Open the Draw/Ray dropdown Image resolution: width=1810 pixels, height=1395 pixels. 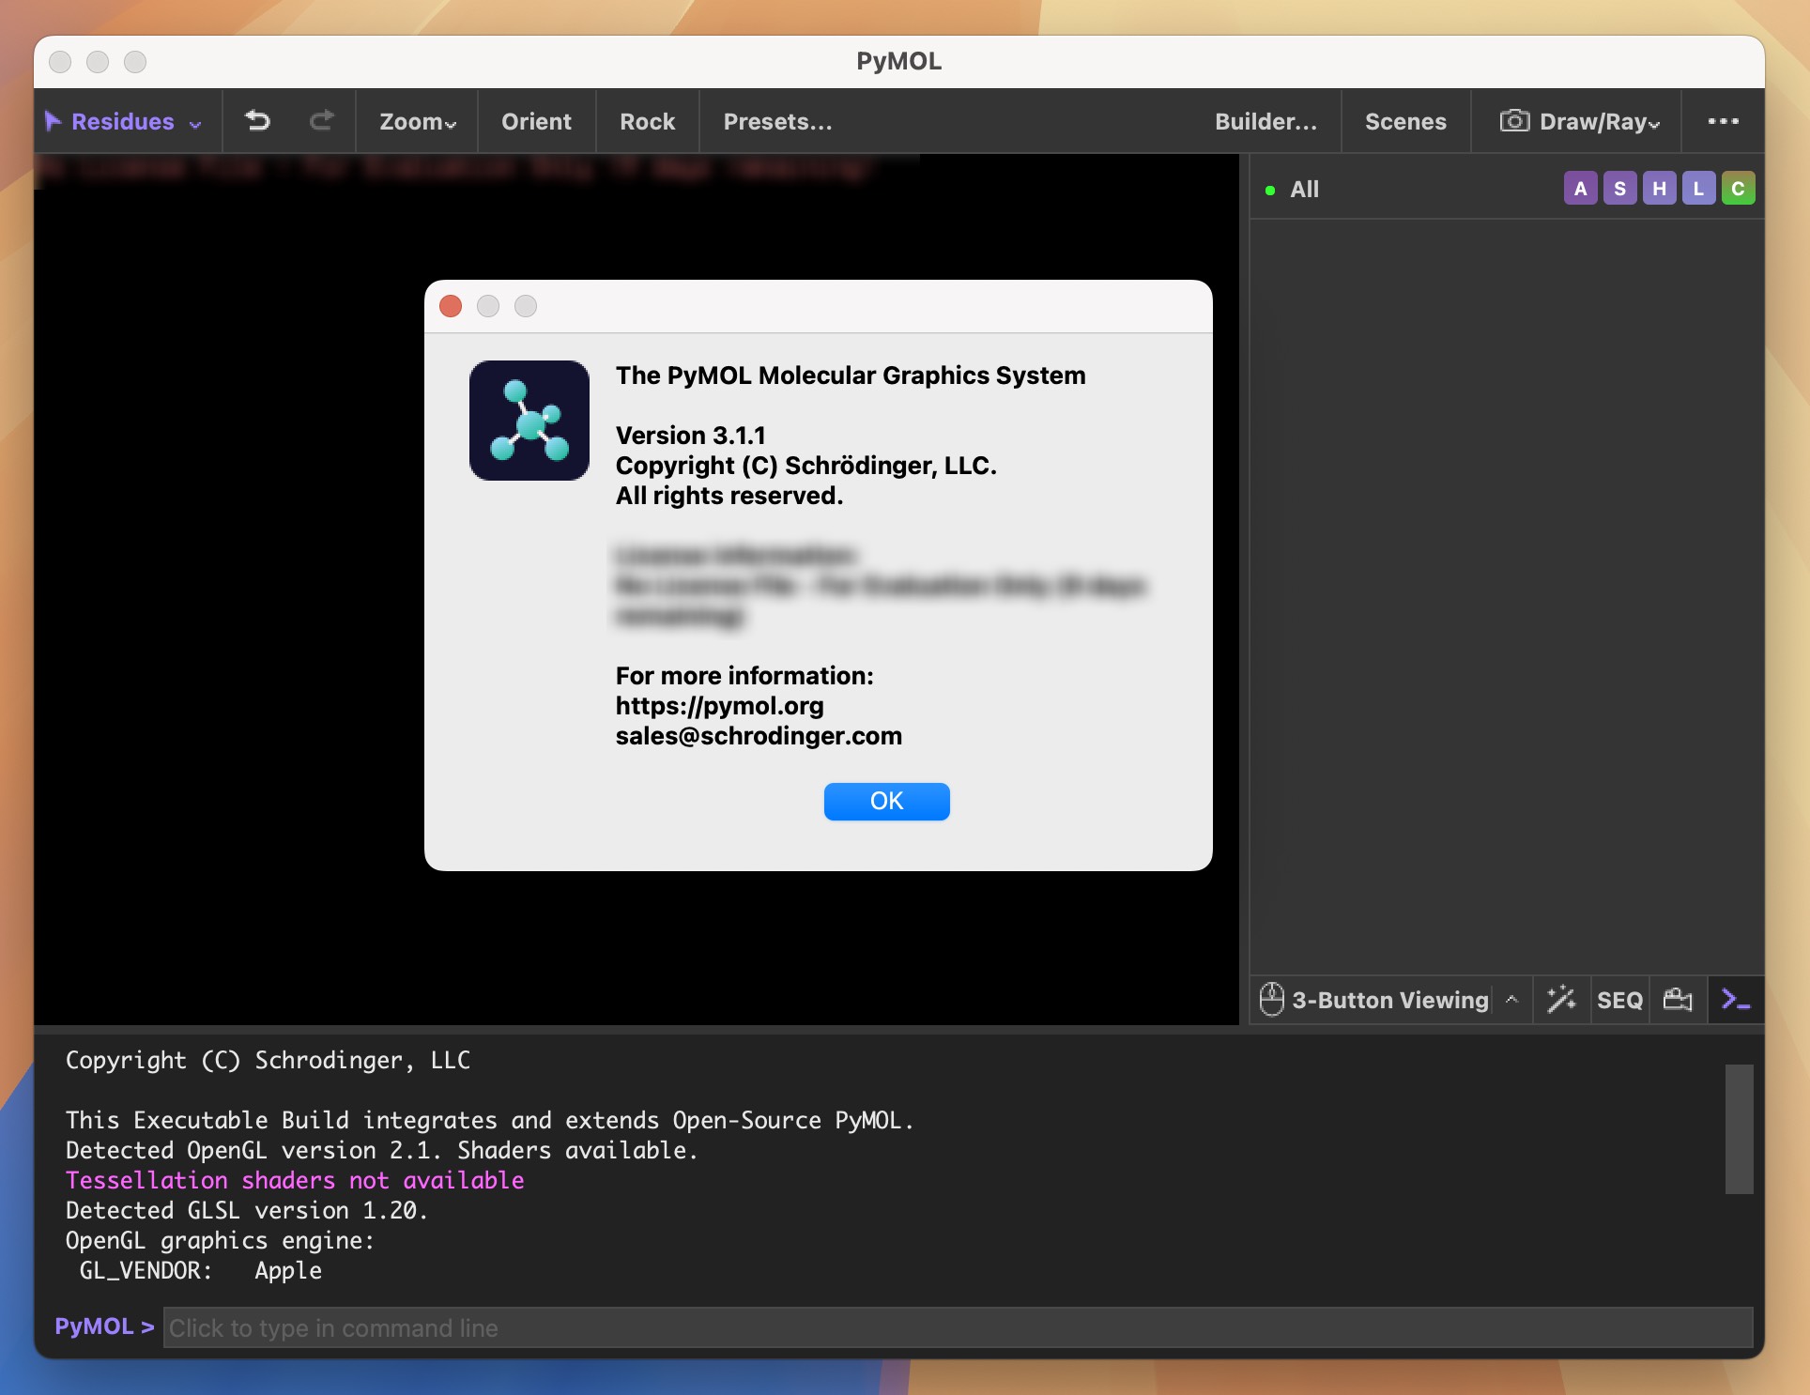tap(1599, 122)
